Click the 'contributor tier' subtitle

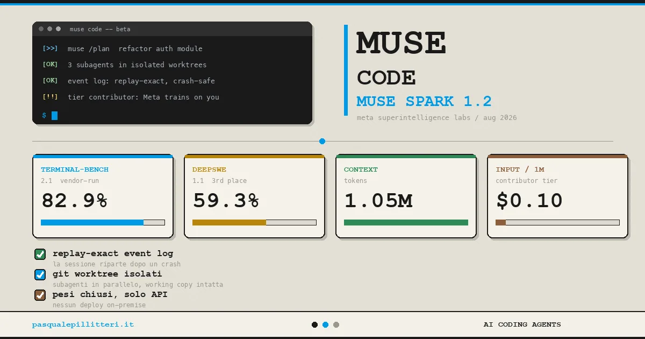(x=527, y=181)
